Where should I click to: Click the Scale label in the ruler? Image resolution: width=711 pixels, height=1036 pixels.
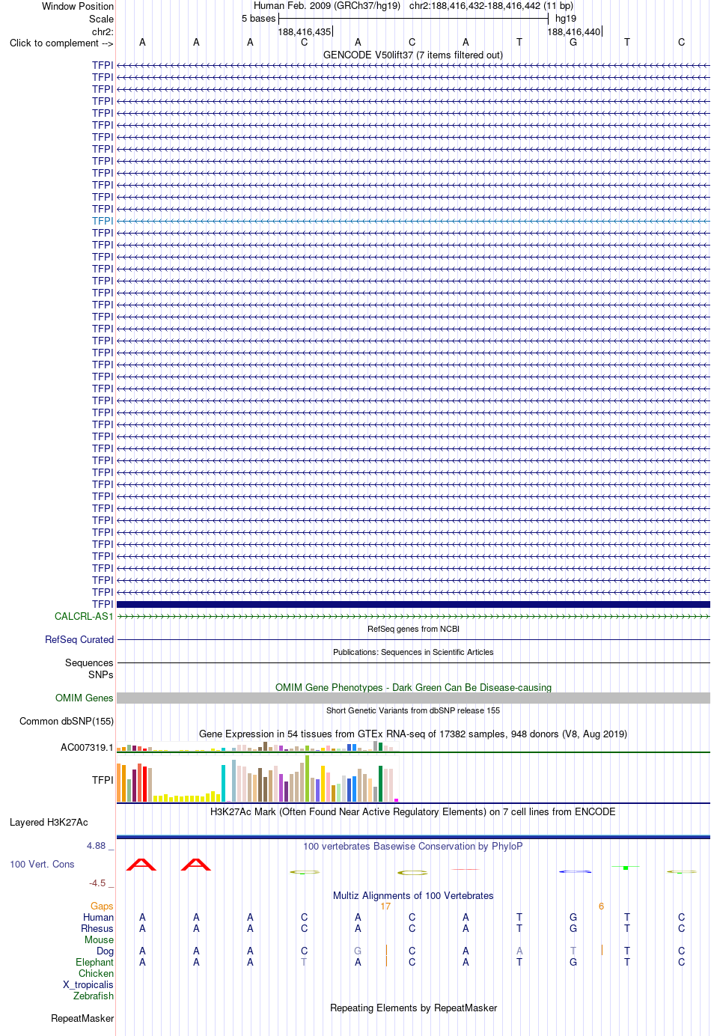coord(101,19)
